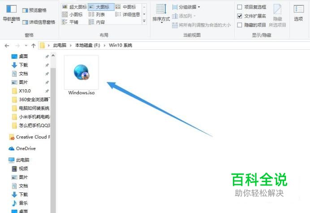Expand chevron after 此电脑 in address bar
Image resolution: width=310 pixels, height=213 pixels.
71,46
